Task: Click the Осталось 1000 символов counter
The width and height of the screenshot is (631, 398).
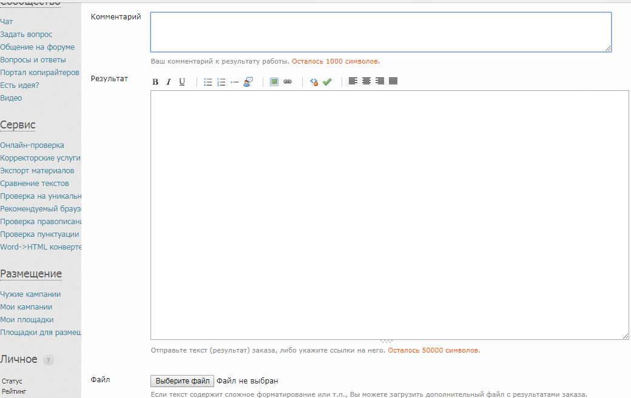Action: point(336,61)
